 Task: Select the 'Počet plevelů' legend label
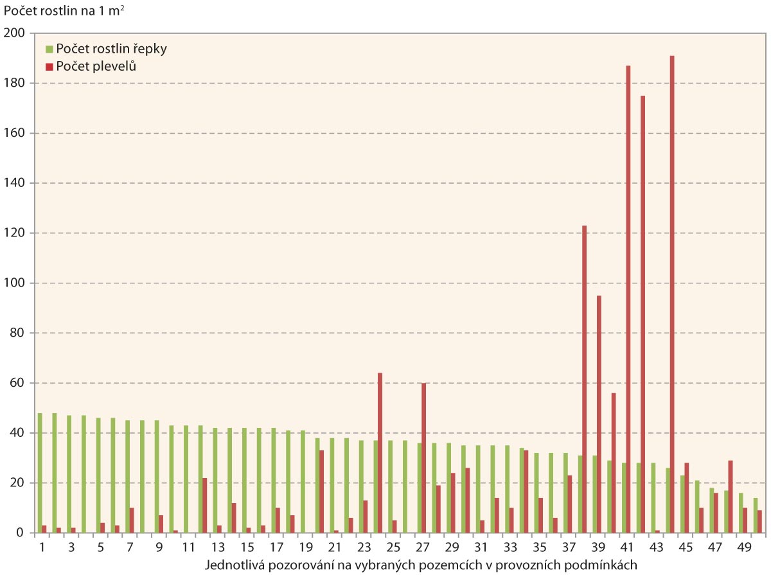click(96, 66)
